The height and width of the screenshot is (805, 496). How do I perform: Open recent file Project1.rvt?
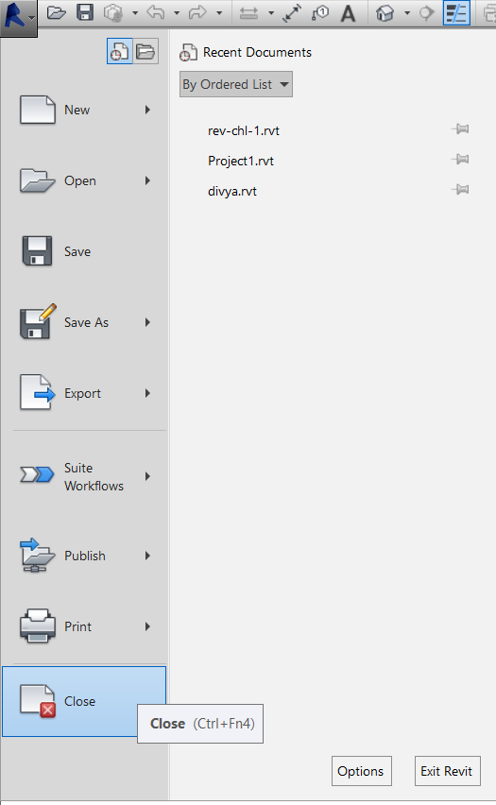[241, 162]
